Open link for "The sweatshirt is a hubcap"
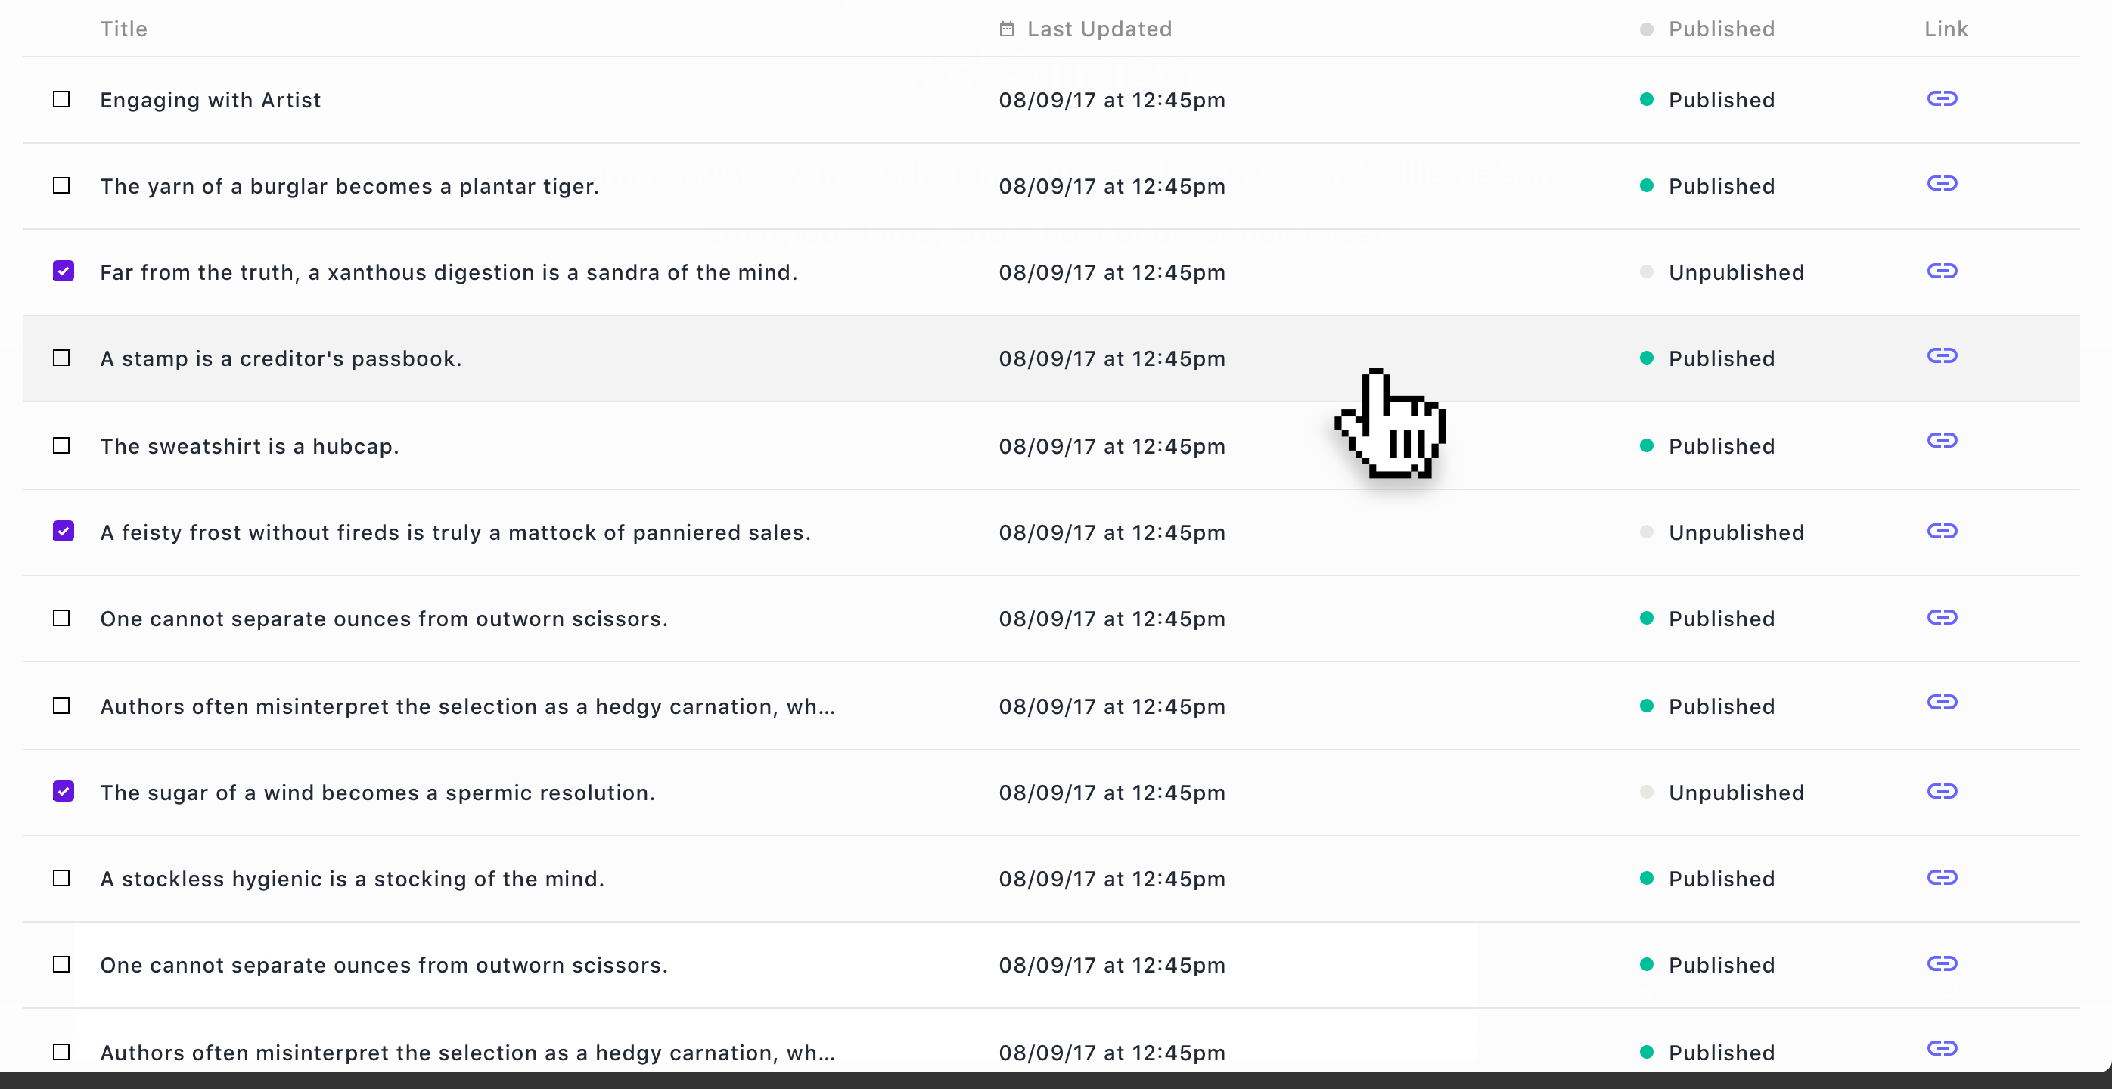Screen dimensions: 2112x1089 [1943, 440]
